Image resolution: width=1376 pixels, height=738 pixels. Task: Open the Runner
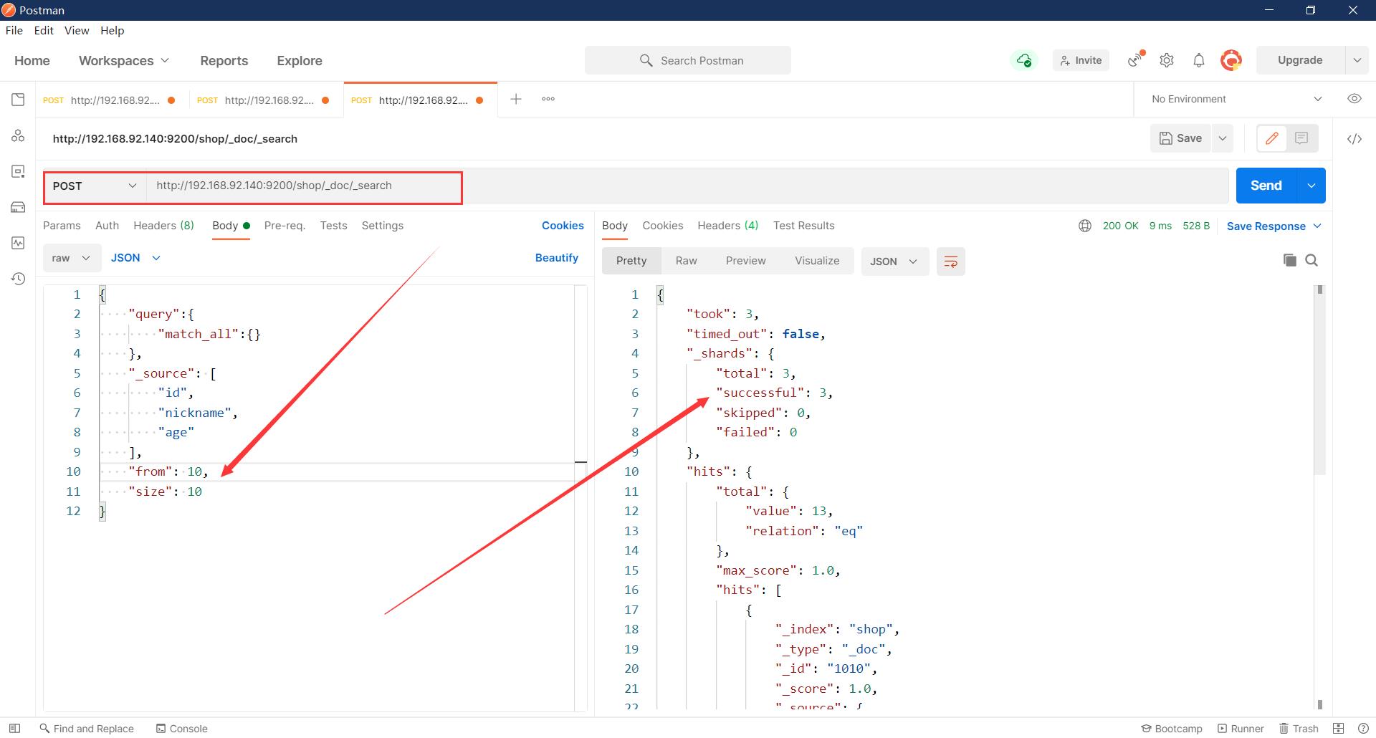pyautogui.click(x=1241, y=729)
